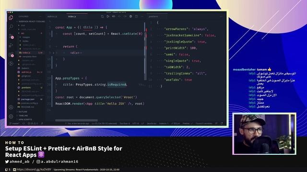Viewport: 307px width, 172px height.
Task: Click the useState call in code
Action: (130, 34)
